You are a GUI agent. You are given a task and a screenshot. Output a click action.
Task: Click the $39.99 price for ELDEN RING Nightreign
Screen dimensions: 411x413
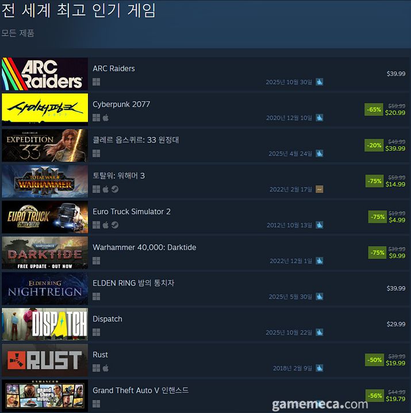point(396,288)
